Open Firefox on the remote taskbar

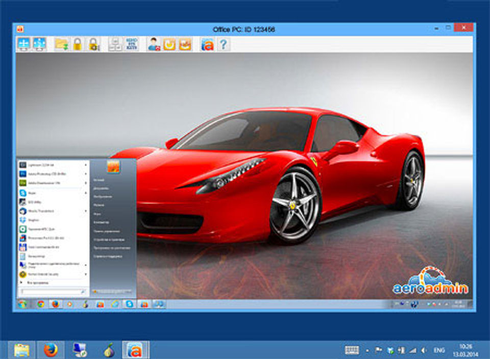pyautogui.click(x=55, y=304)
